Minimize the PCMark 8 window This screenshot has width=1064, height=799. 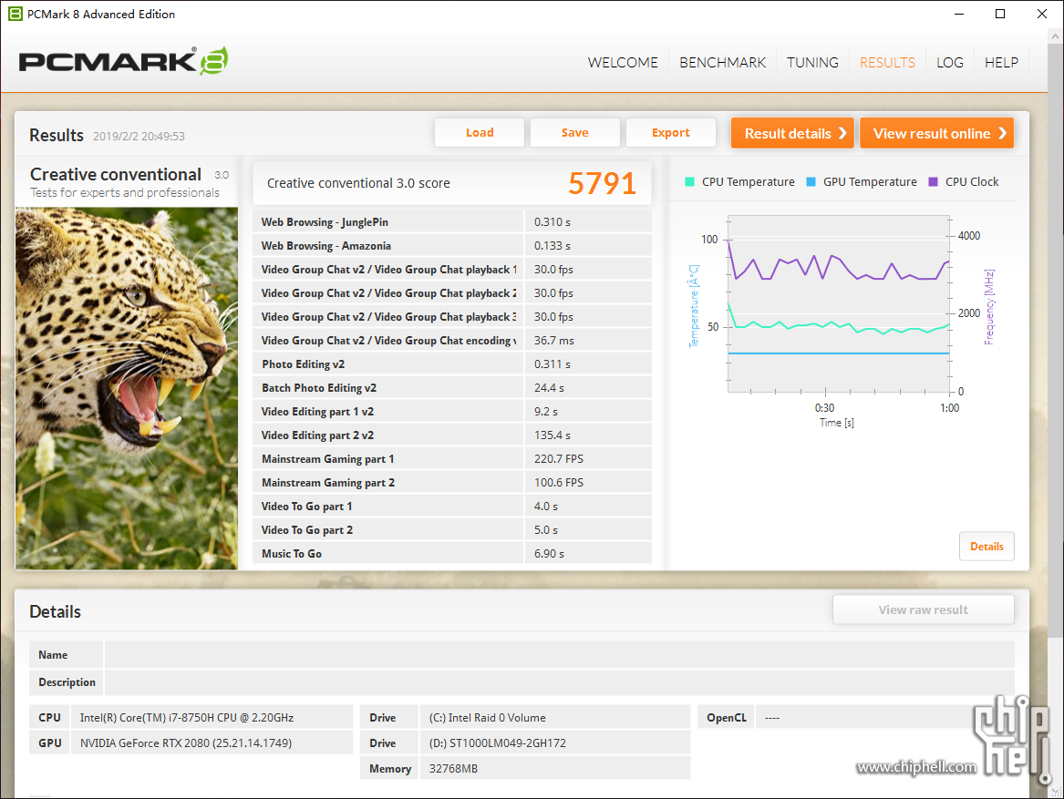(959, 14)
